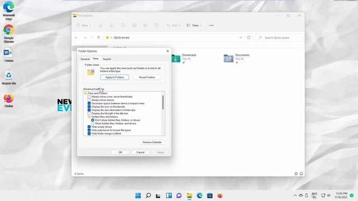Viewport: 358px width, 201px height.
Task: Uncheck Hide folder merge conflicts
Action: (89, 133)
